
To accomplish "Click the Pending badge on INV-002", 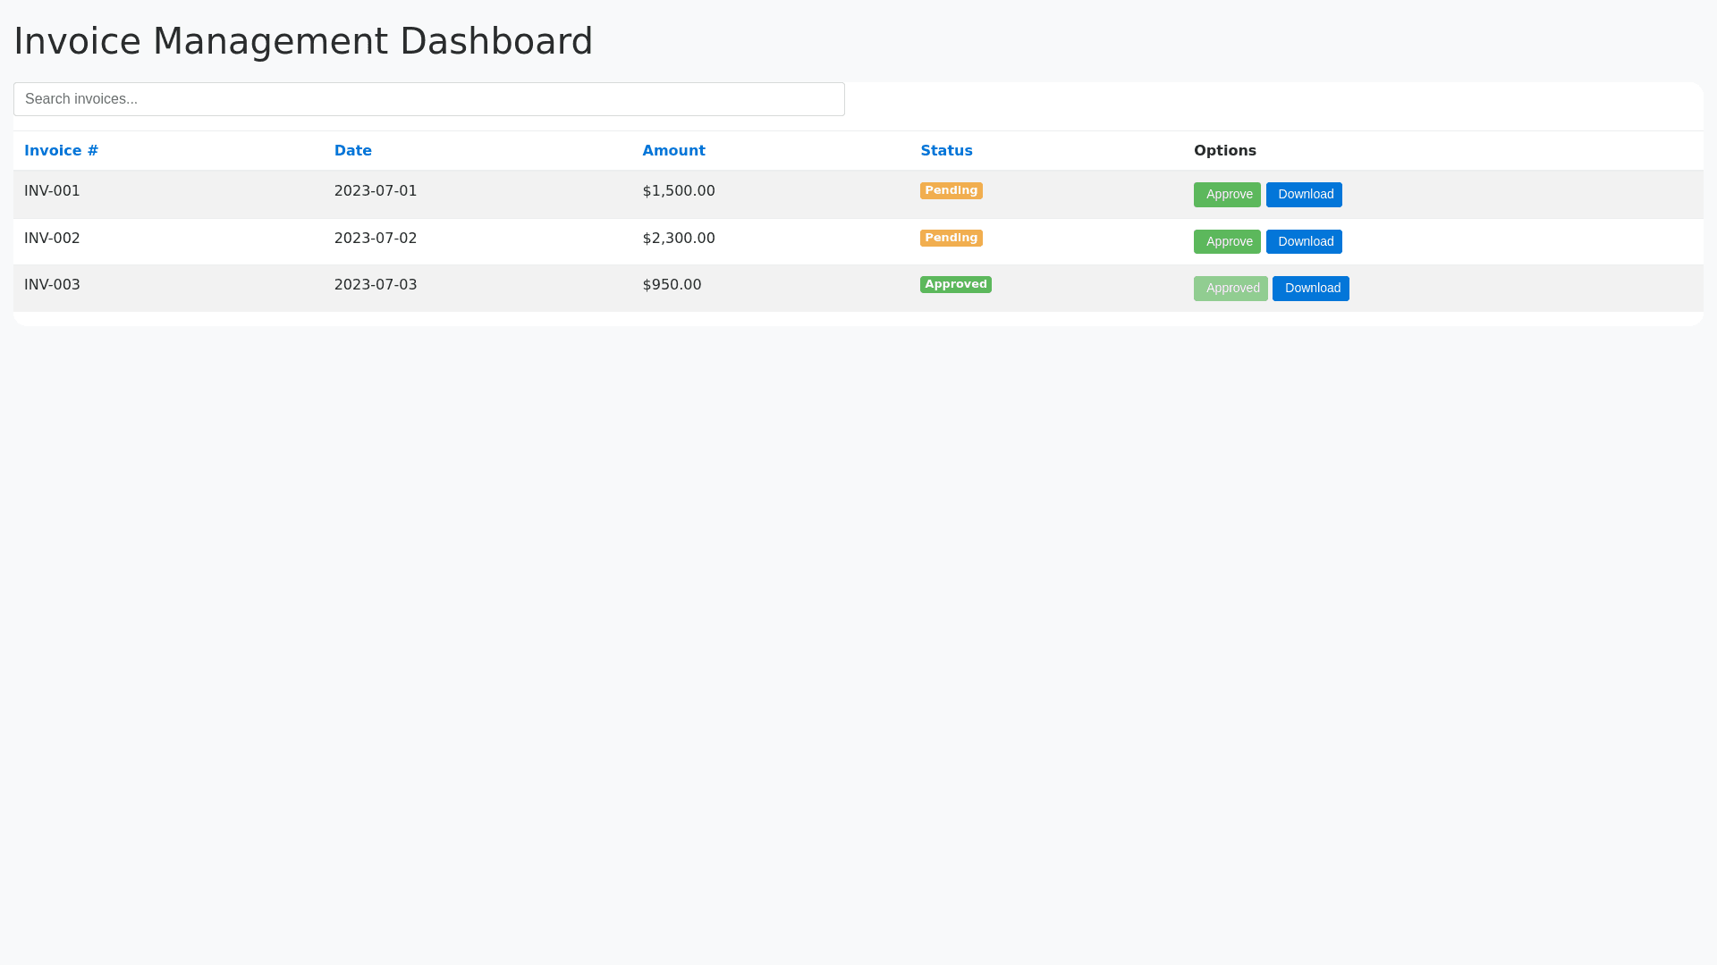I will [x=951, y=239].
